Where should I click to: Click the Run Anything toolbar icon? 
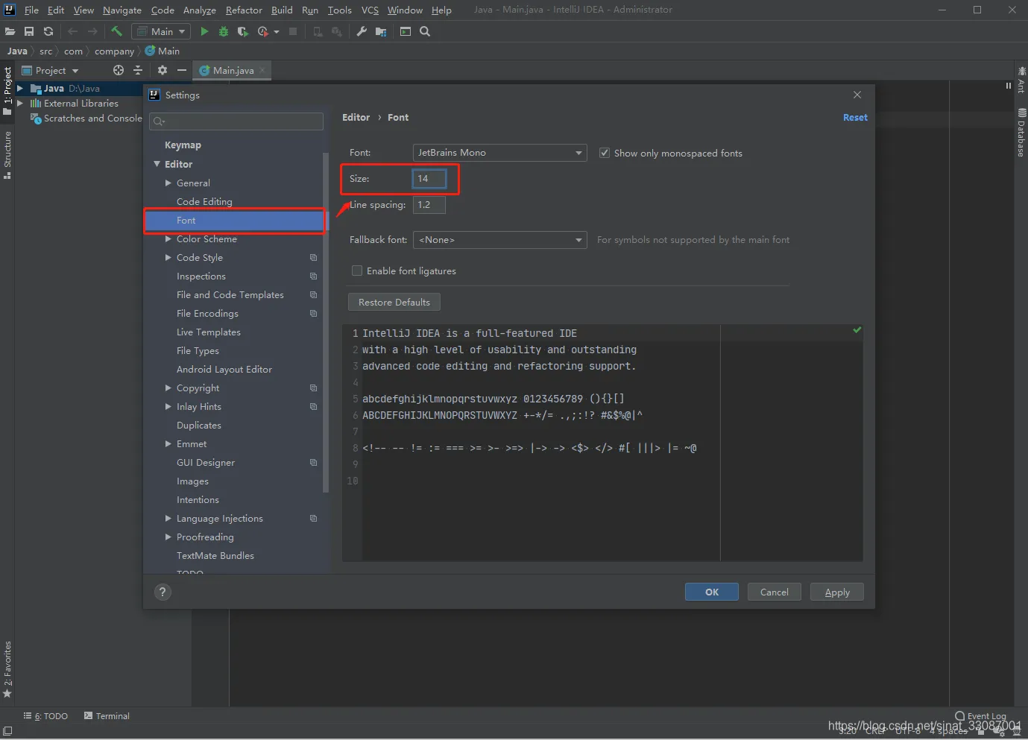pyautogui.click(x=406, y=31)
